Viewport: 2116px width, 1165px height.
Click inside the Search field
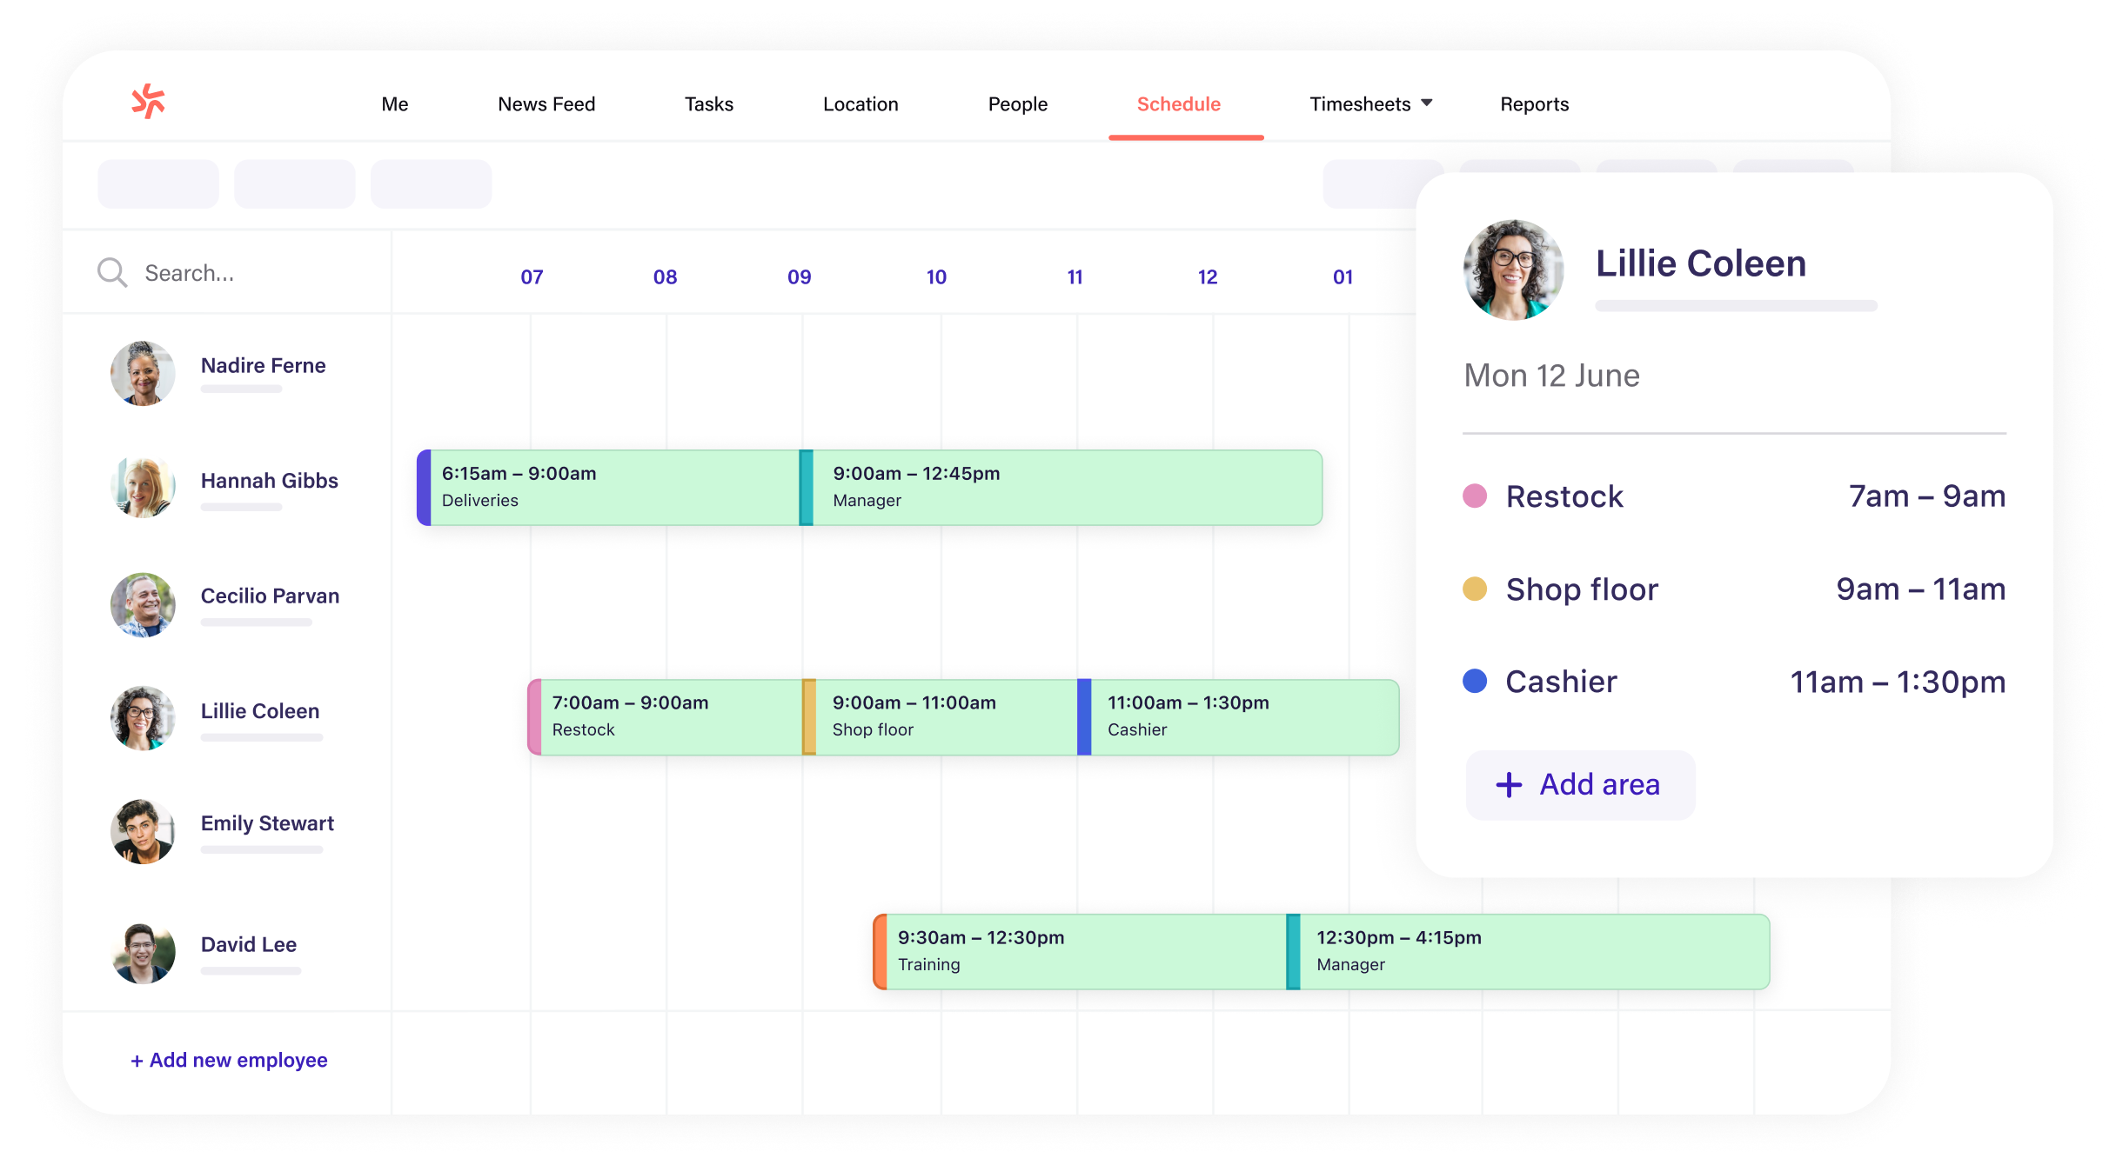pyautogui.click(x=218, y=272)
